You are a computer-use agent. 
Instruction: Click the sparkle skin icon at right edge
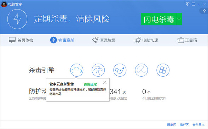tap(204, 11)
